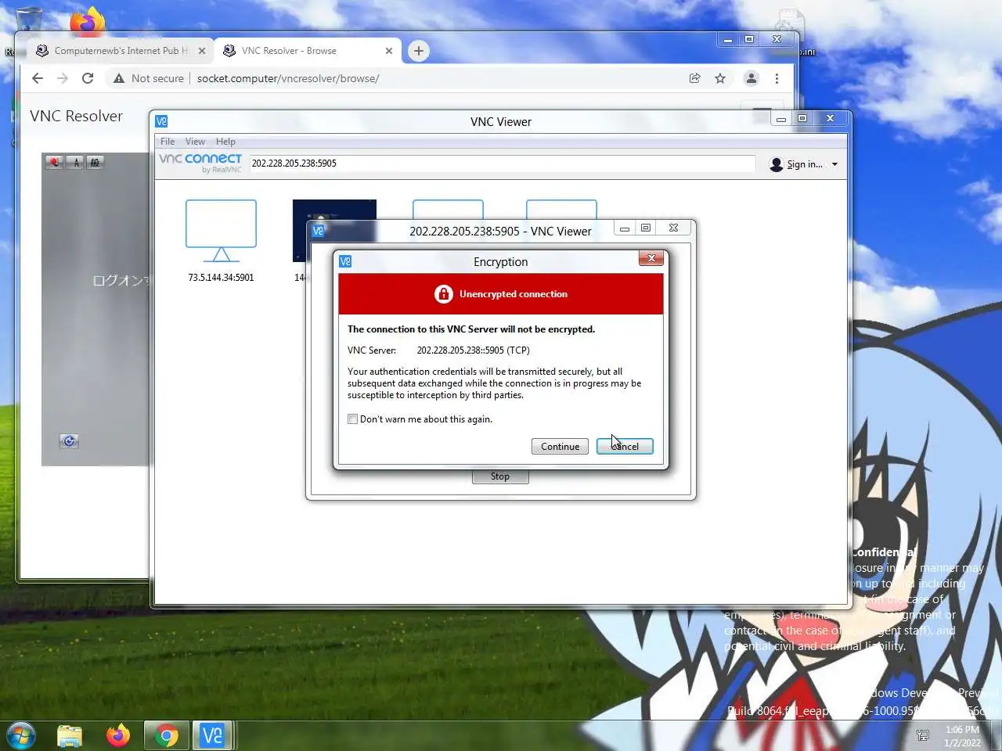Open Chrome three-dot menu
The height and width of the screenshot is (751, 1002).
point(777,78)
